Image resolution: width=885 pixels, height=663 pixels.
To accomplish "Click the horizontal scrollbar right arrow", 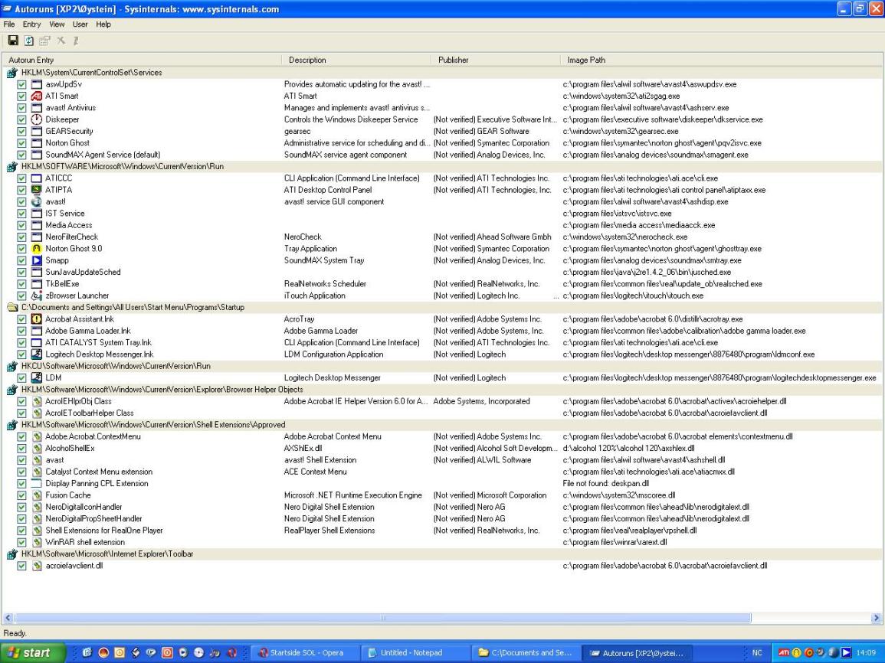I will 875,619.
